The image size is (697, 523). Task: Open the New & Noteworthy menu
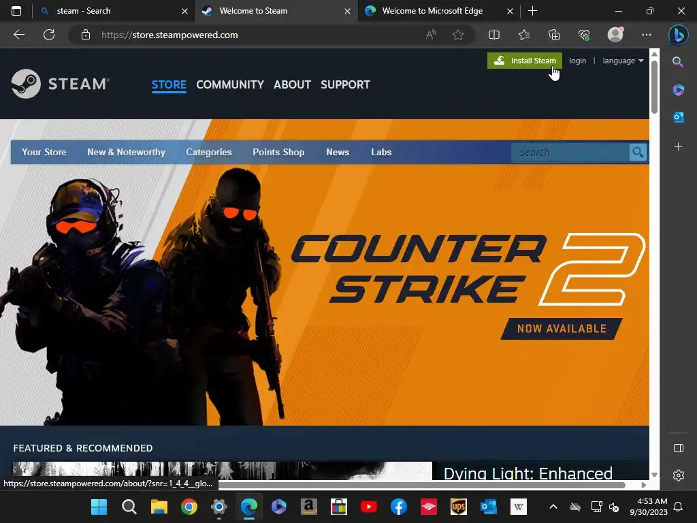click(x=126, y=152)
